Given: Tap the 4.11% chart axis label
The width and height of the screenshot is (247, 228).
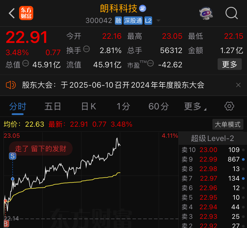Looking at the screenshot, I should [170, 136].
